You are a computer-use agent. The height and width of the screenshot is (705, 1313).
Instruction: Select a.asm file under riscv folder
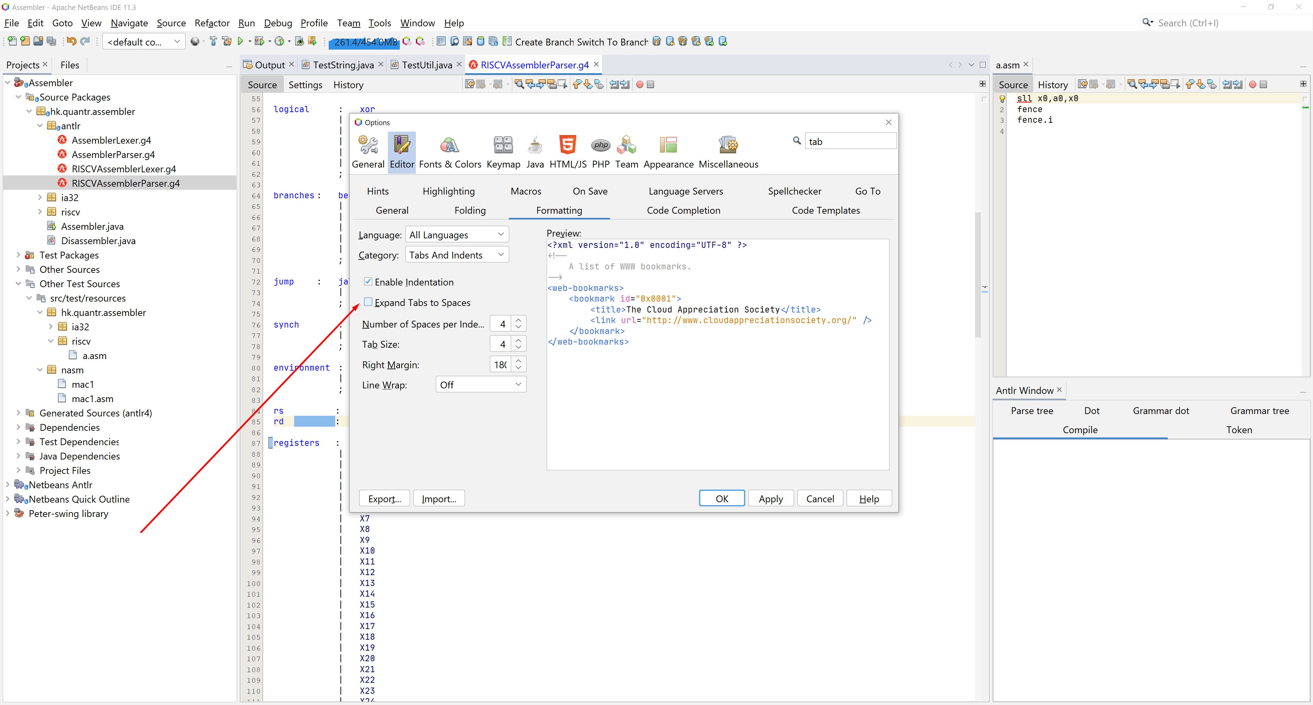point(94,356)
